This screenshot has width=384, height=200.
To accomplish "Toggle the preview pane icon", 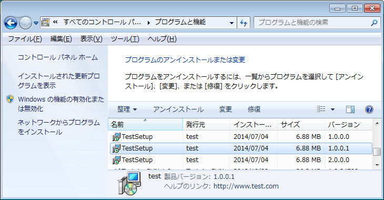I will click(350, 109).
